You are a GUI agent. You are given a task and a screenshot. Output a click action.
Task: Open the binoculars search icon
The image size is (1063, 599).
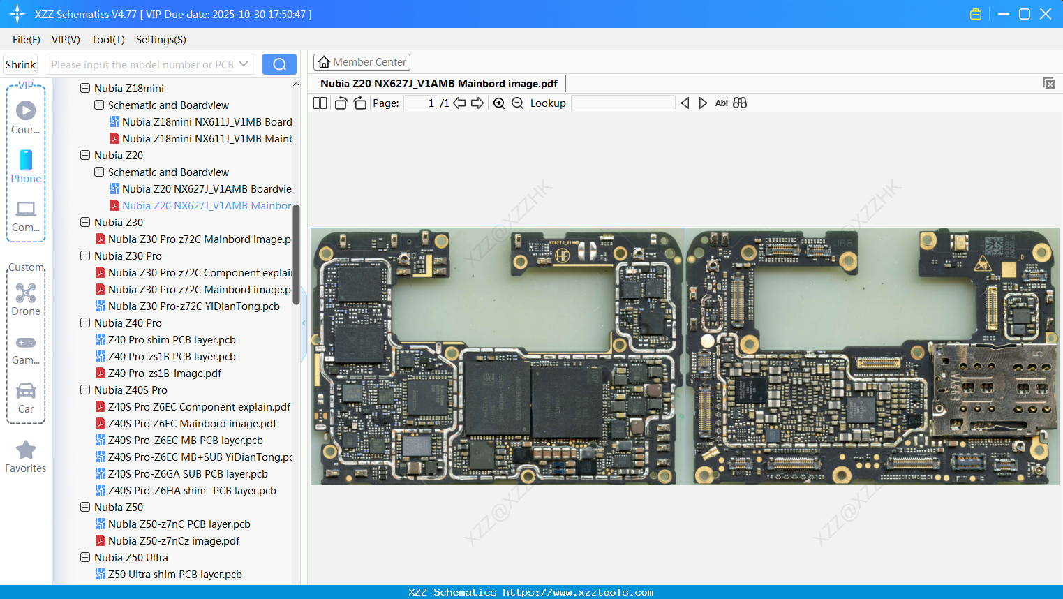740,103
